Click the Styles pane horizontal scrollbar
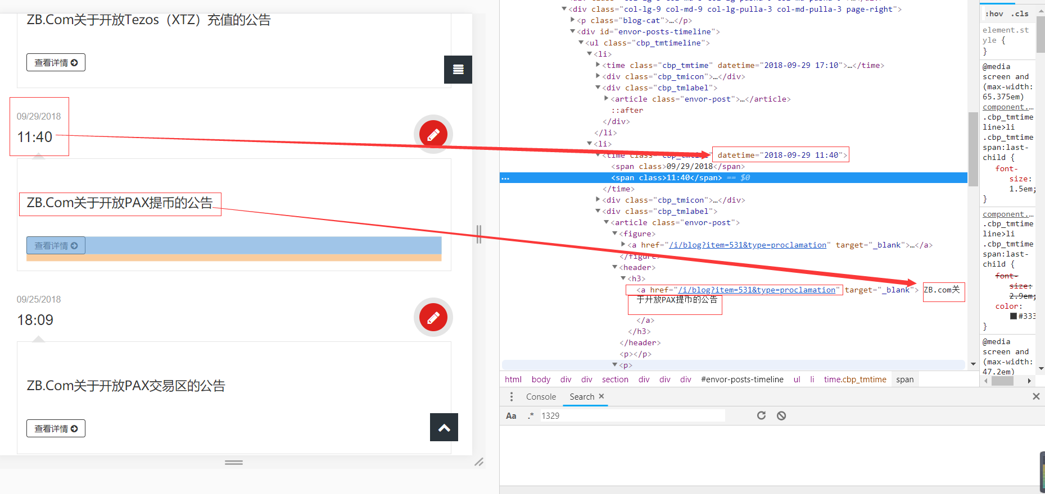The image size is (1045, 494). (1002, 381)
